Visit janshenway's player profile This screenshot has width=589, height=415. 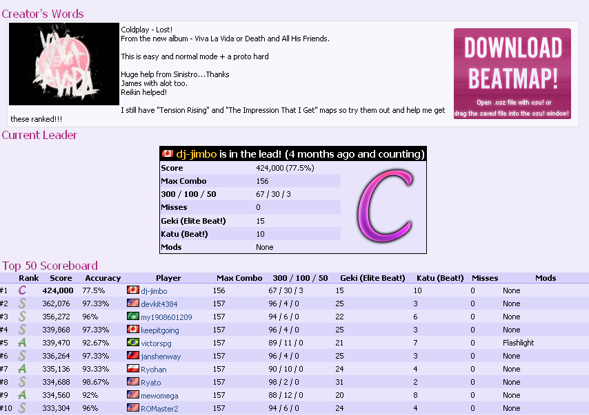click(161, 357)
